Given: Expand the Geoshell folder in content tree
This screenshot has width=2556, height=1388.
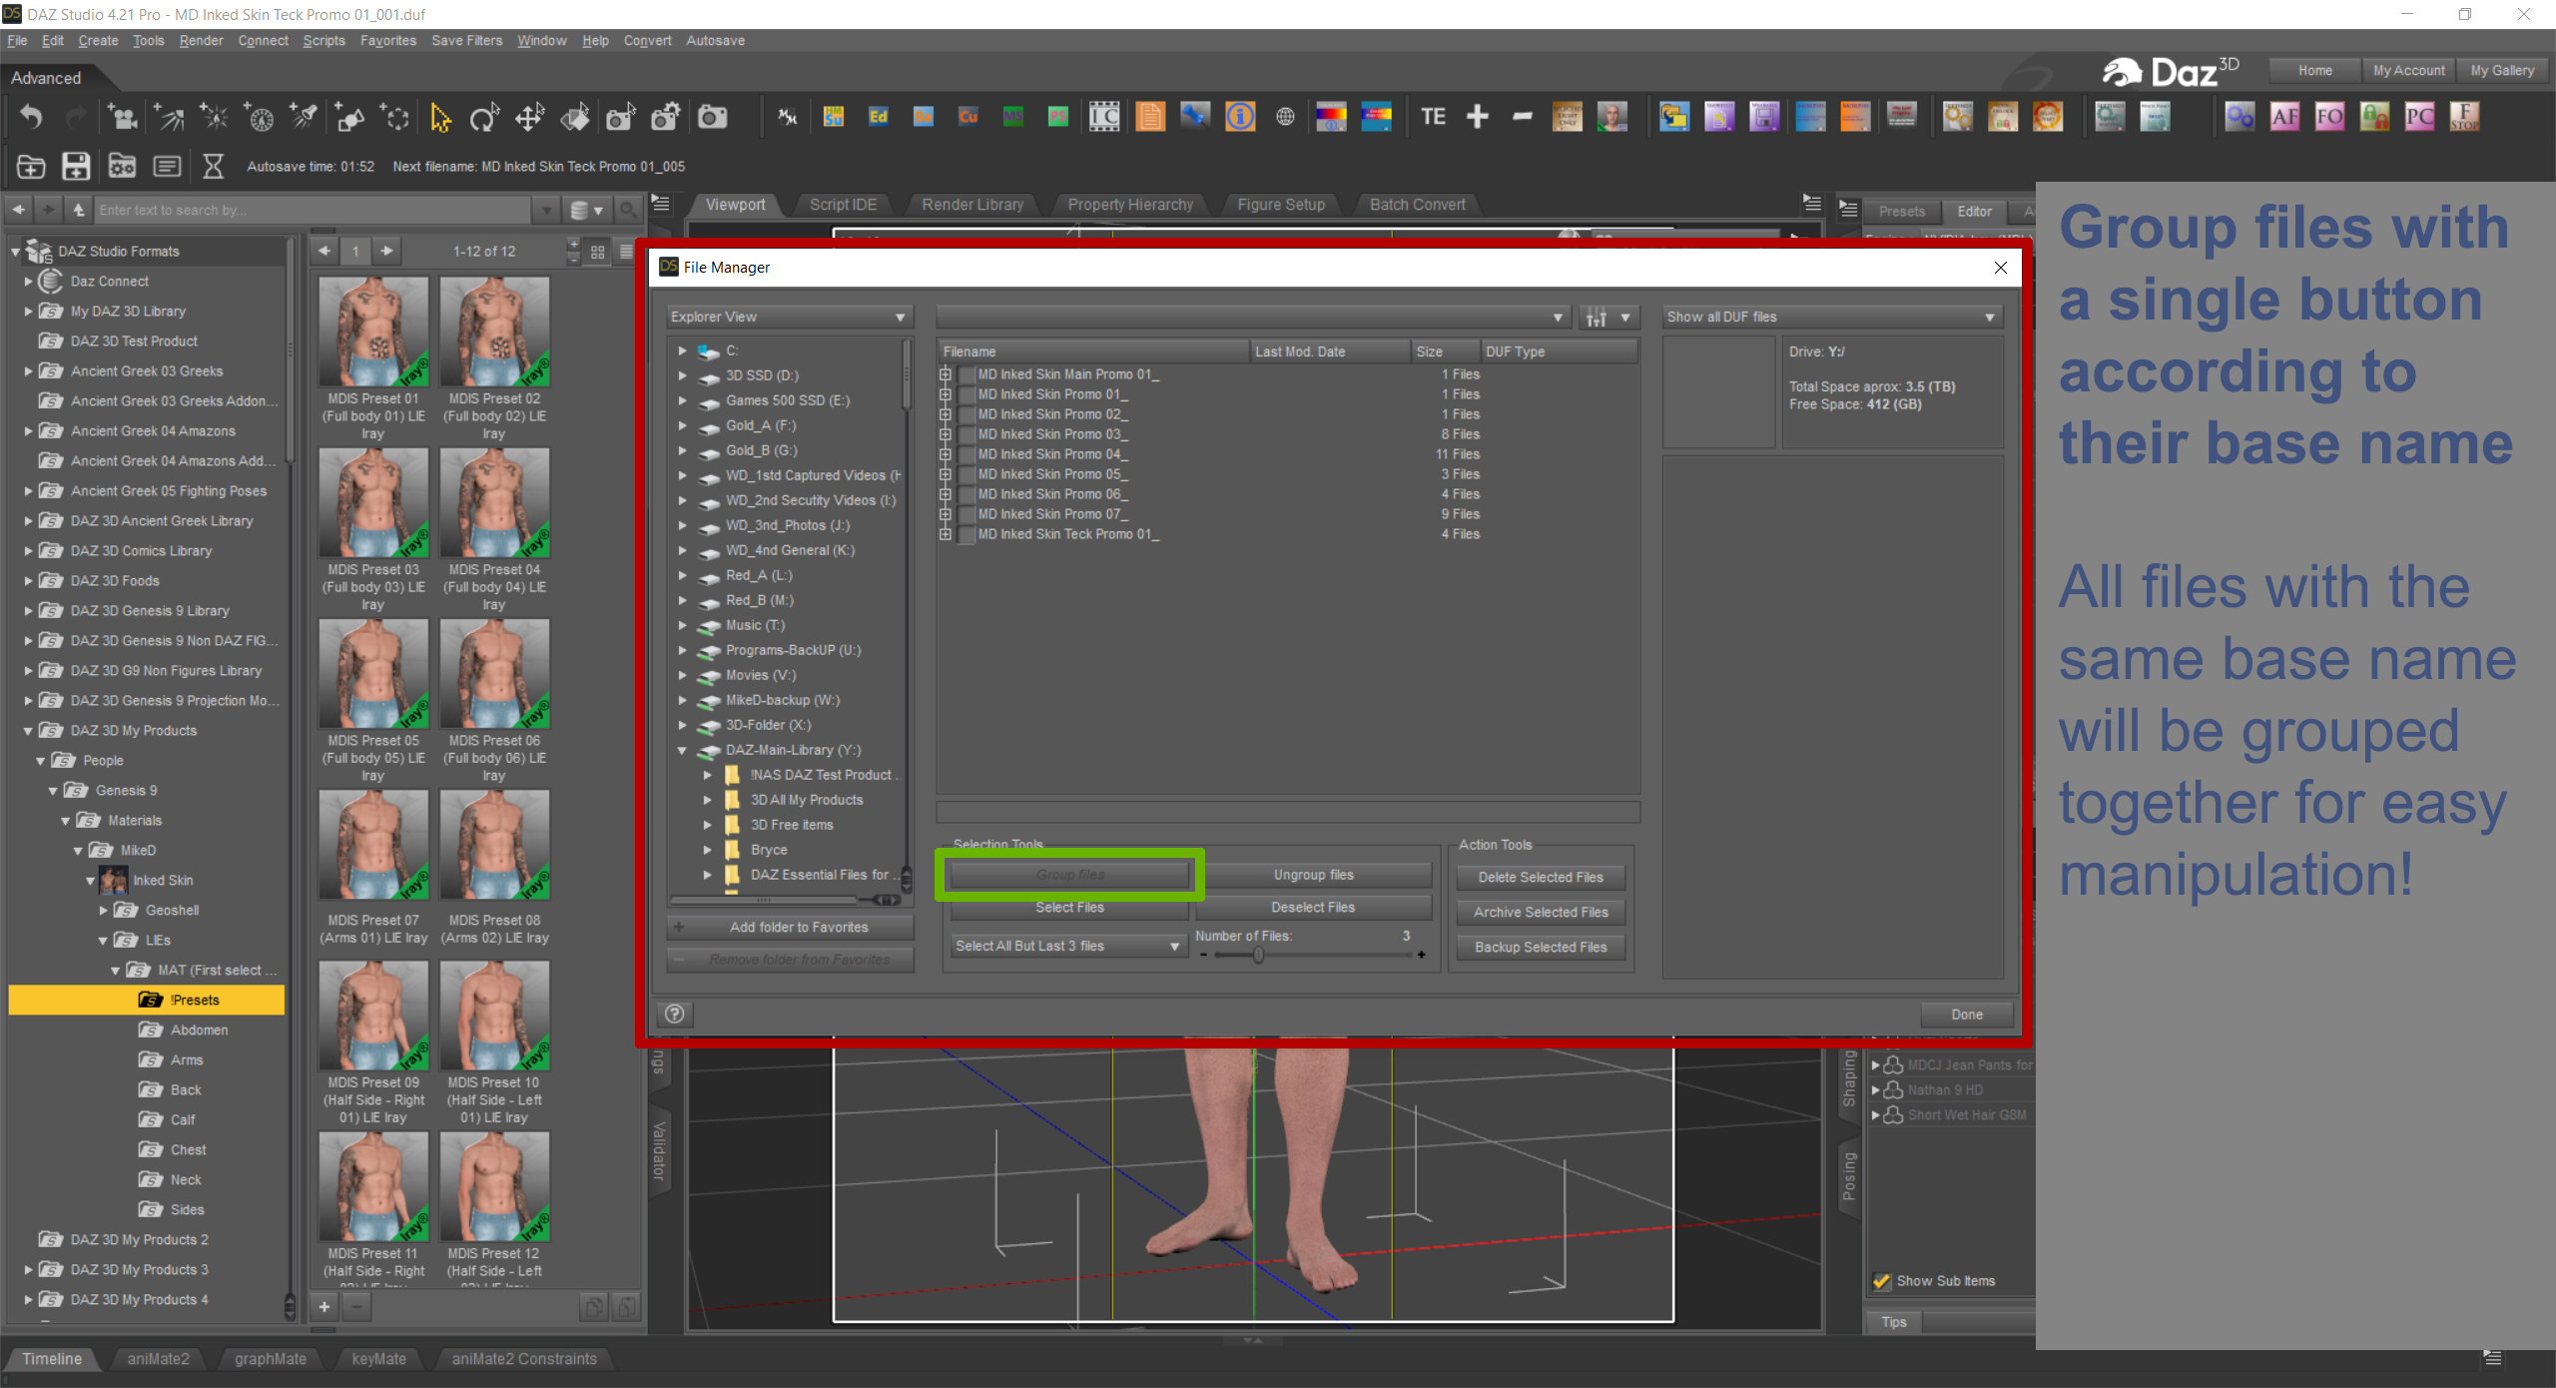Looking at the screenshot, I should click(x=103, y=910).
